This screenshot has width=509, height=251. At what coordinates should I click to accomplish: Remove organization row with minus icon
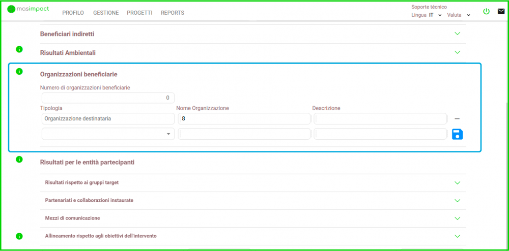457,118
